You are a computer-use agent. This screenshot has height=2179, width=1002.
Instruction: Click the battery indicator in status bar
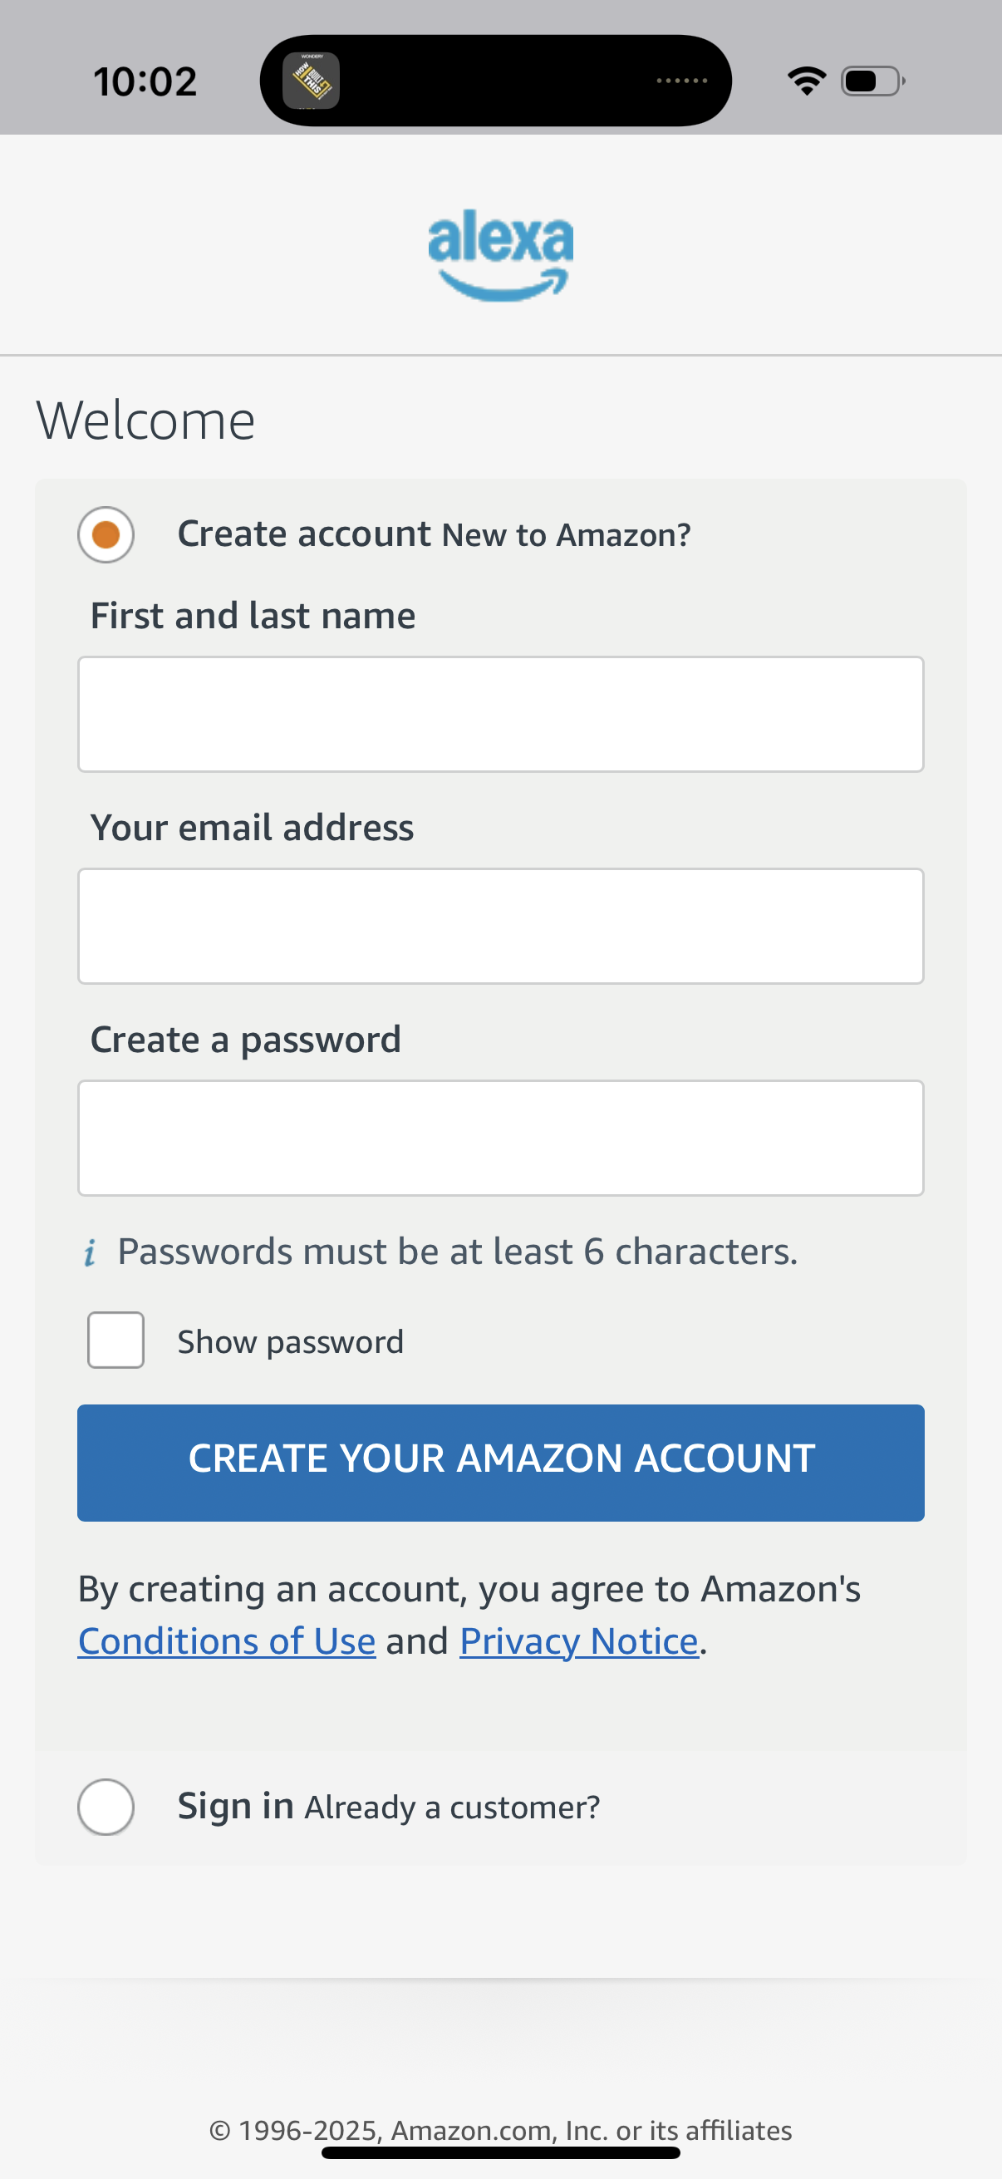(x=869, y=79)
